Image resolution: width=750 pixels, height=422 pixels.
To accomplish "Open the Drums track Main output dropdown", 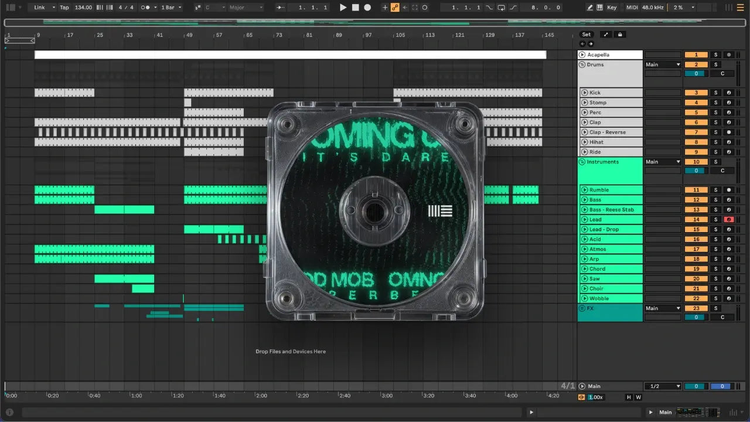I will (x=663, y=64).
